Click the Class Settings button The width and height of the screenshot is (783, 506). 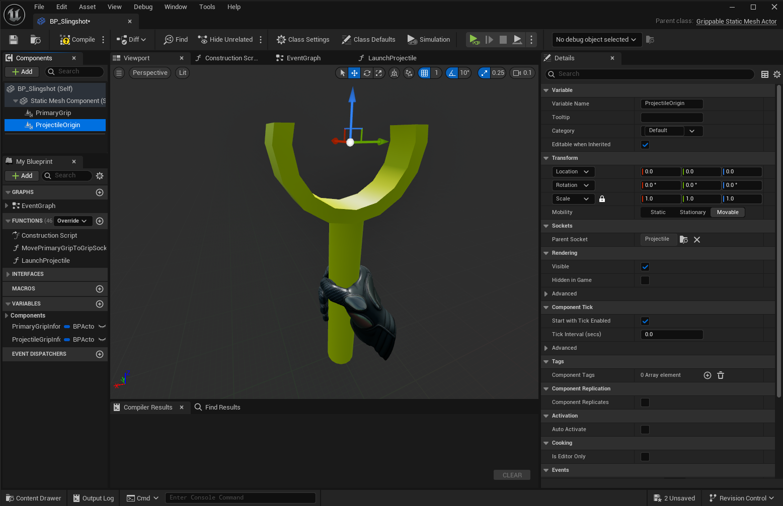pos(303,40)
